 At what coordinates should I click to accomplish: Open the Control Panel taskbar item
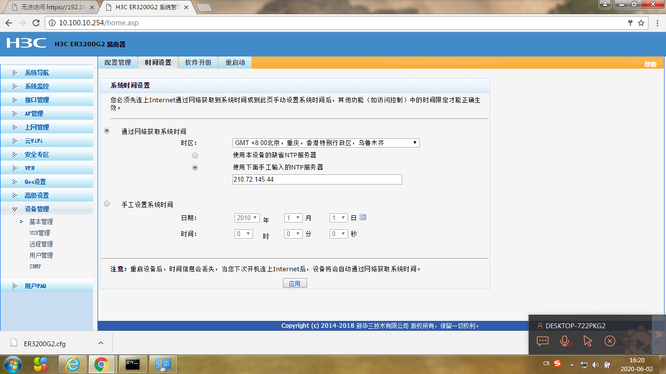tap(162, 364)
